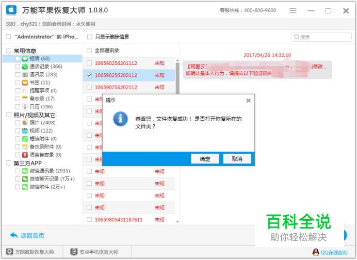Select 日历 (106) category
The height and width of the screenshot is (260, 357).
[41, 107]
